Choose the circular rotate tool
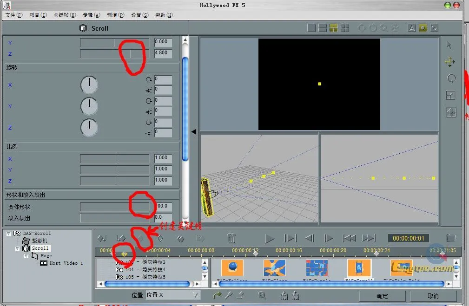Image resolution: width=469 pixels, height=306 pixels. (451, 78)
